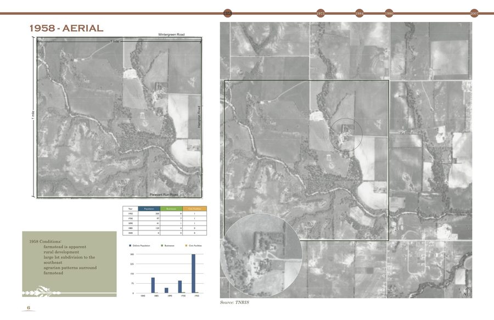Select the green Businesses column header
This screenshot has height=320, width=494.
(171, 209)
